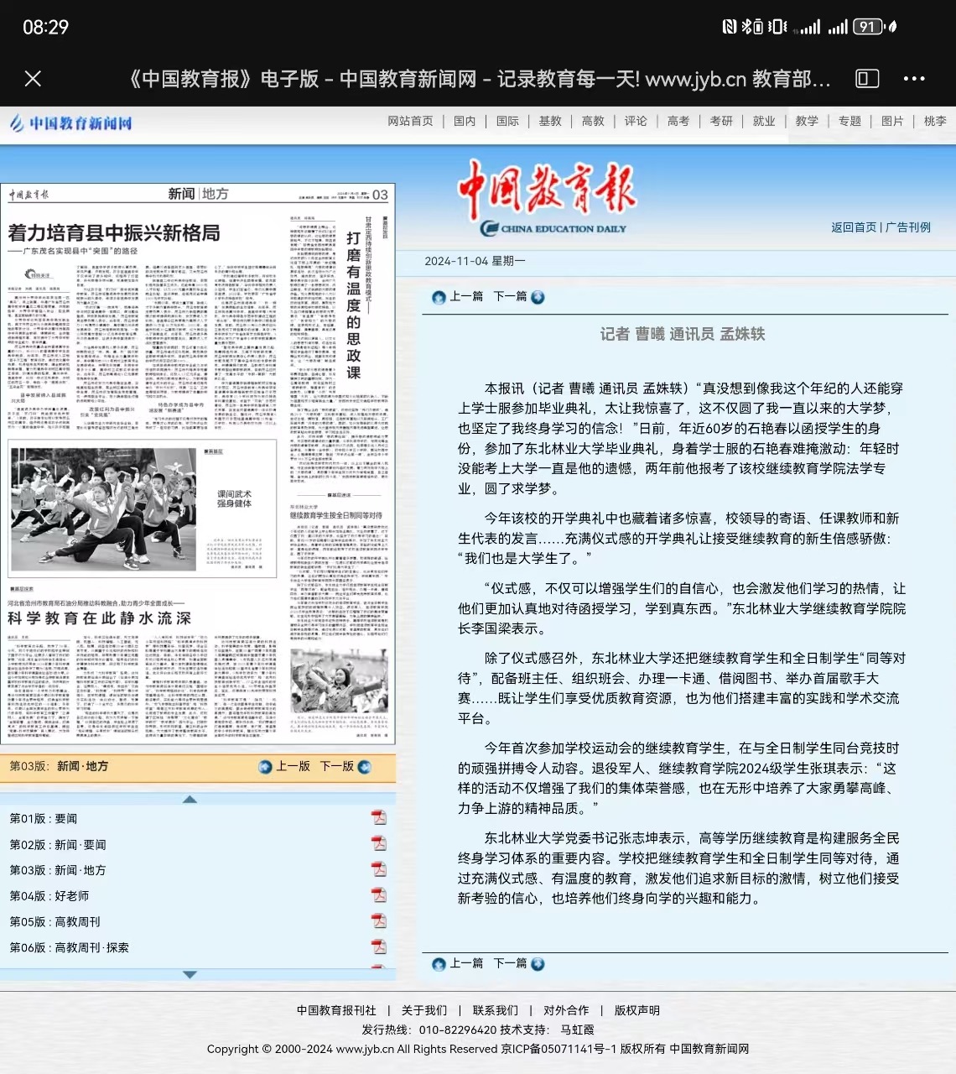Select 评论 in the navigation bar
This screenshot has height=1074, width=956.
pos(635,121)
